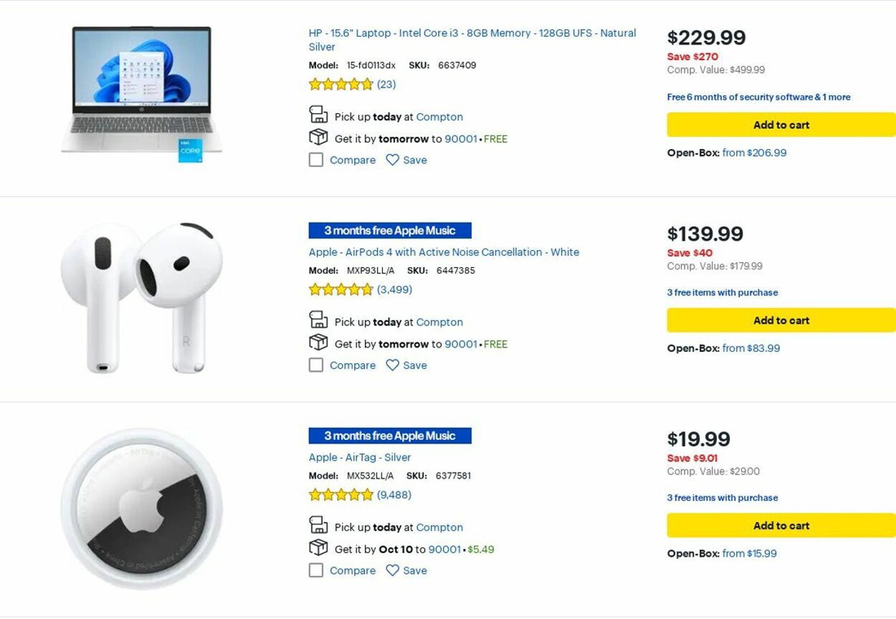Viewport: 896px width, 619px height.
Task: Open the AirPods 4 product image
Action: 142,298
